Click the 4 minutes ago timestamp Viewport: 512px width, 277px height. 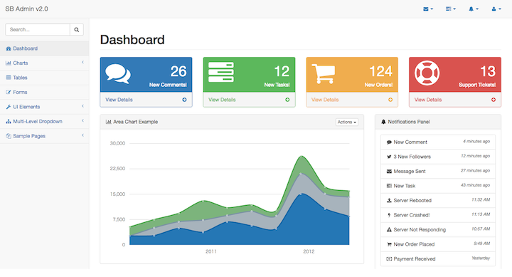[x=476, y=141]
